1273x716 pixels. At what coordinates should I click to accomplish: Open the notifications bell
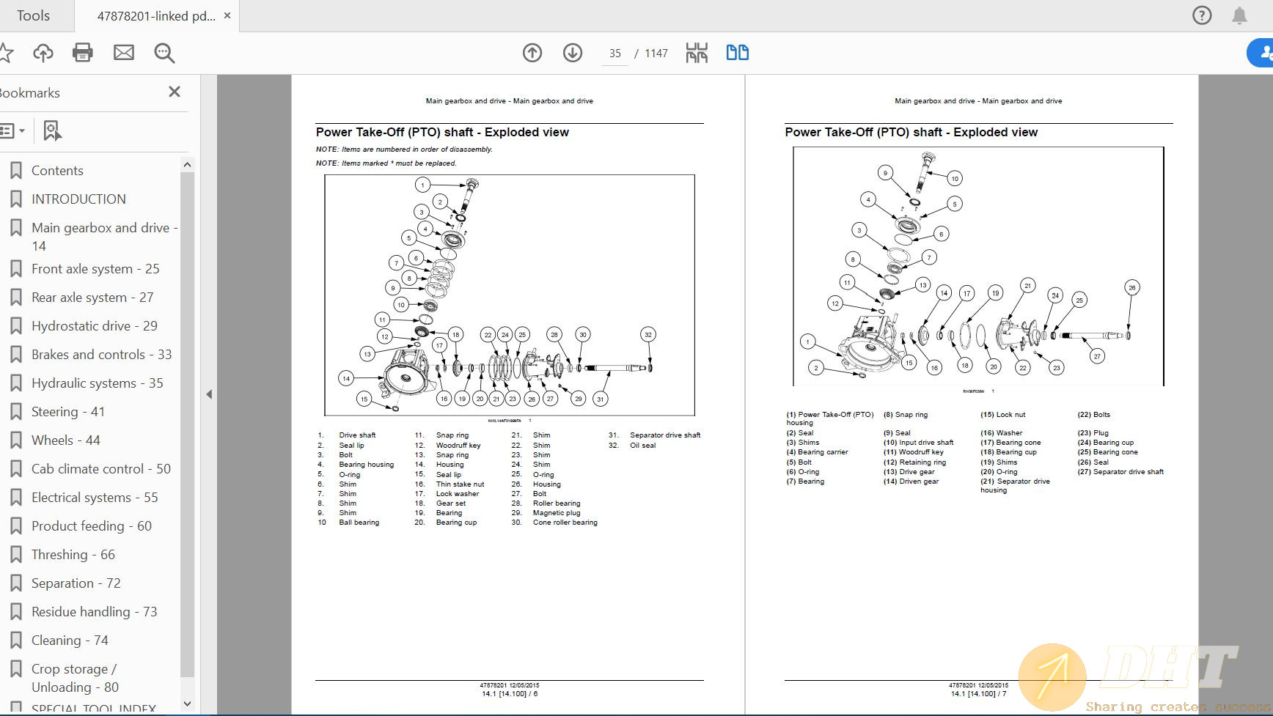point(1239,15)
